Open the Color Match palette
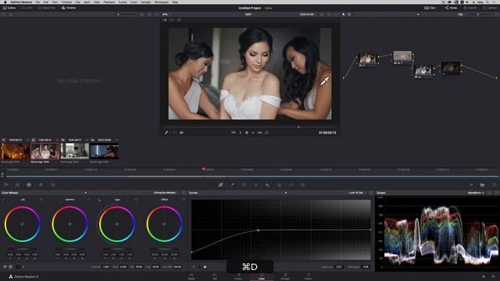 [x=17, y=185]
